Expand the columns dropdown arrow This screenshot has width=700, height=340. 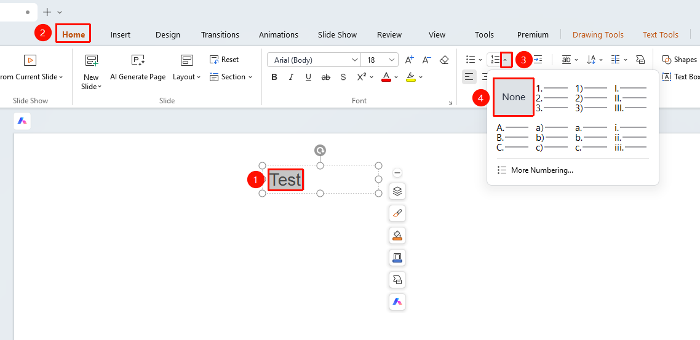[x=626, y=60]
